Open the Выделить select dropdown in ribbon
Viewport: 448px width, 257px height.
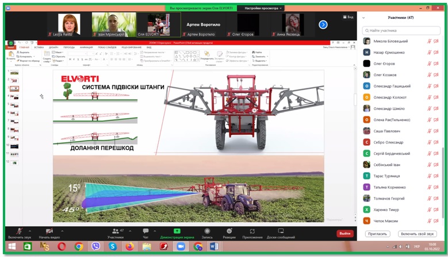[x=259, y=61]
